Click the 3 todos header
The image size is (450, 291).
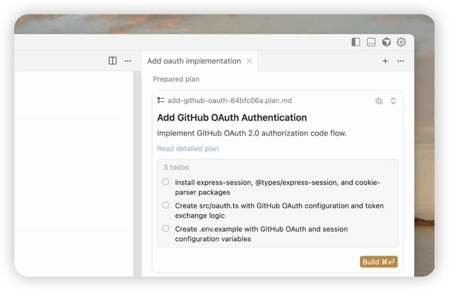176,167
